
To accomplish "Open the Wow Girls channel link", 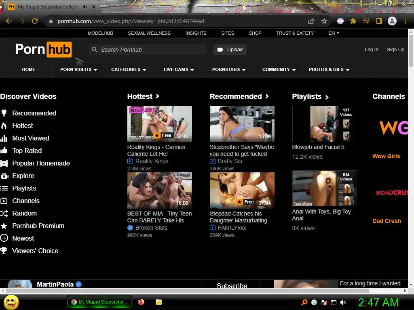I will click(386, 156).
